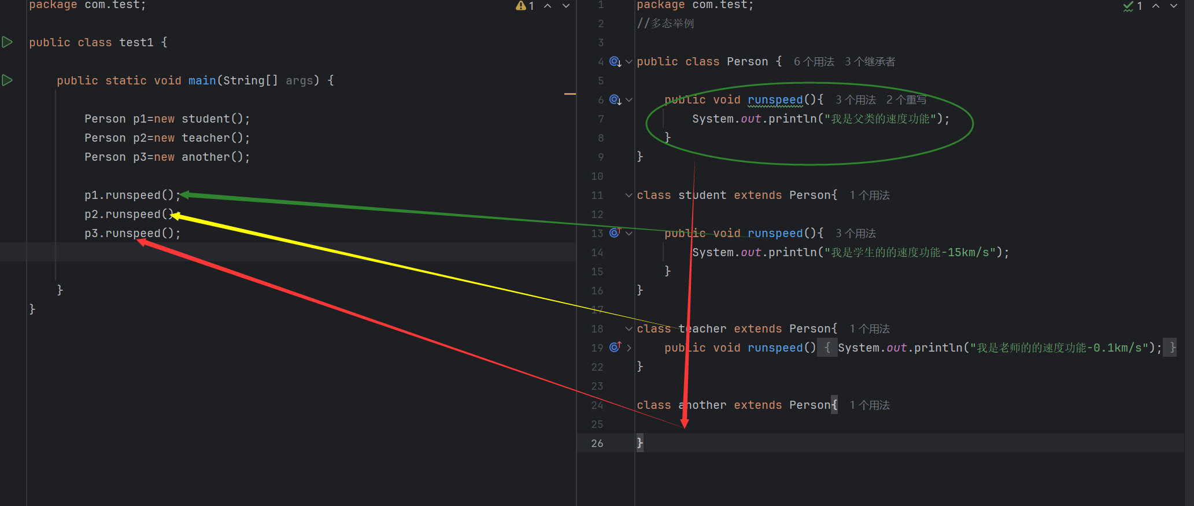Click the "2 个重写" overrides hint
1194x506 pixels.
(906, 100)
